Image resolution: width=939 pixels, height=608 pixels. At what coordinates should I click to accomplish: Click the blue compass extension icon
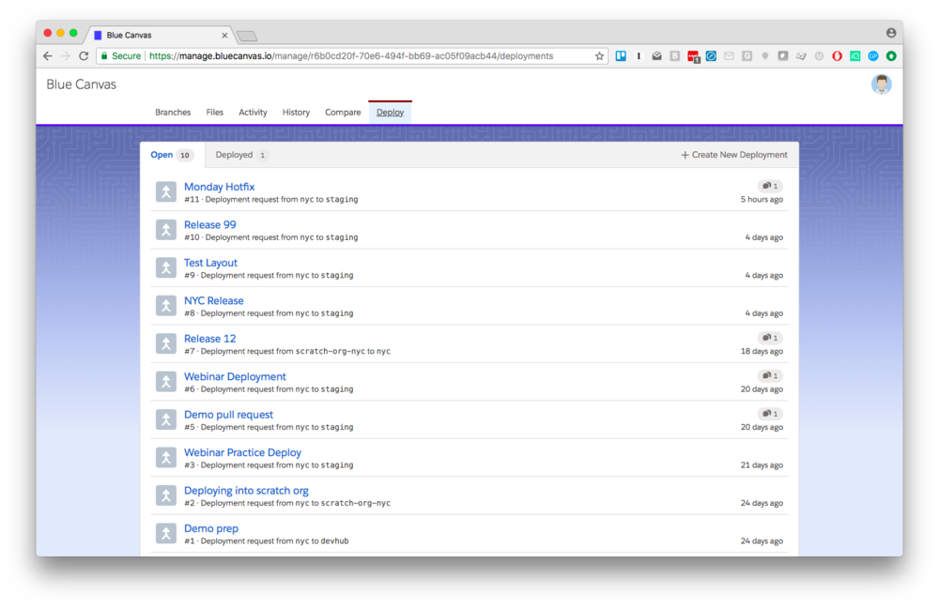pos(711,56)
